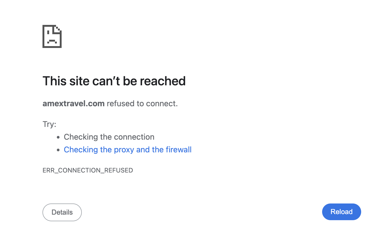
Task: Click the word "This" in the heading
Action: [x=54, y=81]
